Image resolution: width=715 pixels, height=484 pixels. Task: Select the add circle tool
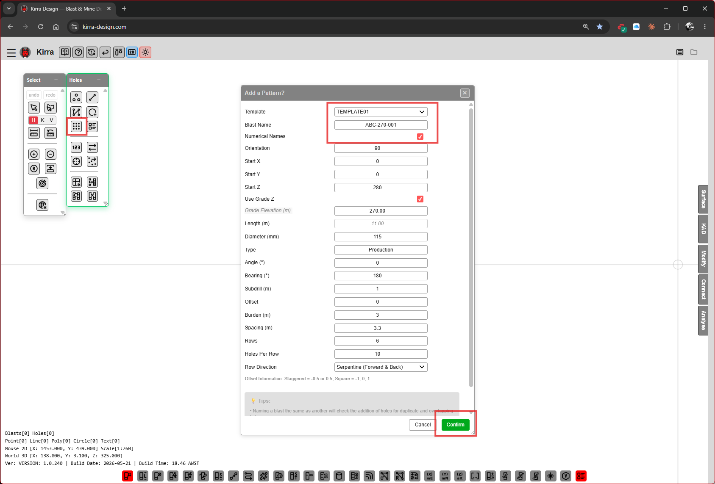(92, 112)
